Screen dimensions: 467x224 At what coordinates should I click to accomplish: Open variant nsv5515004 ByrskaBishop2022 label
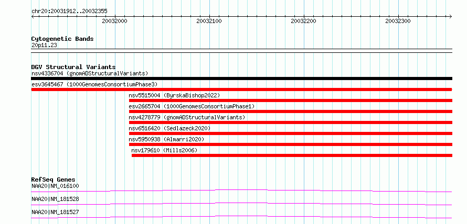coord(174,95)
